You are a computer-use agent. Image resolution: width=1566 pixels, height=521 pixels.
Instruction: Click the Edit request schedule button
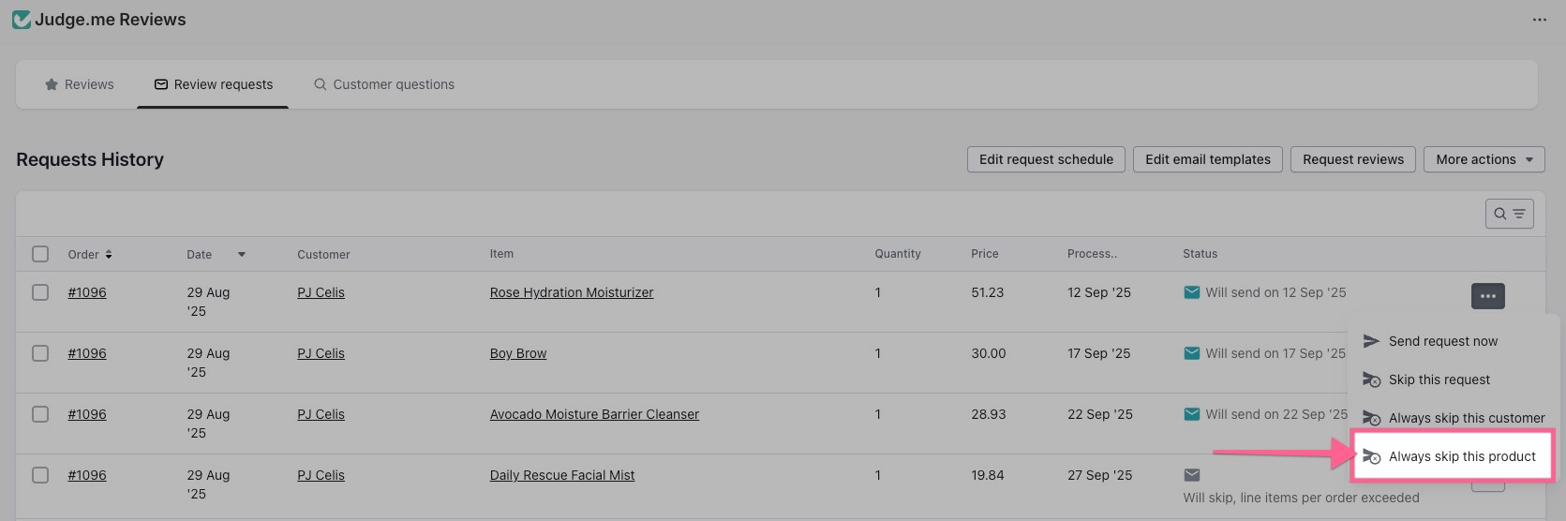click(1046, 159)
